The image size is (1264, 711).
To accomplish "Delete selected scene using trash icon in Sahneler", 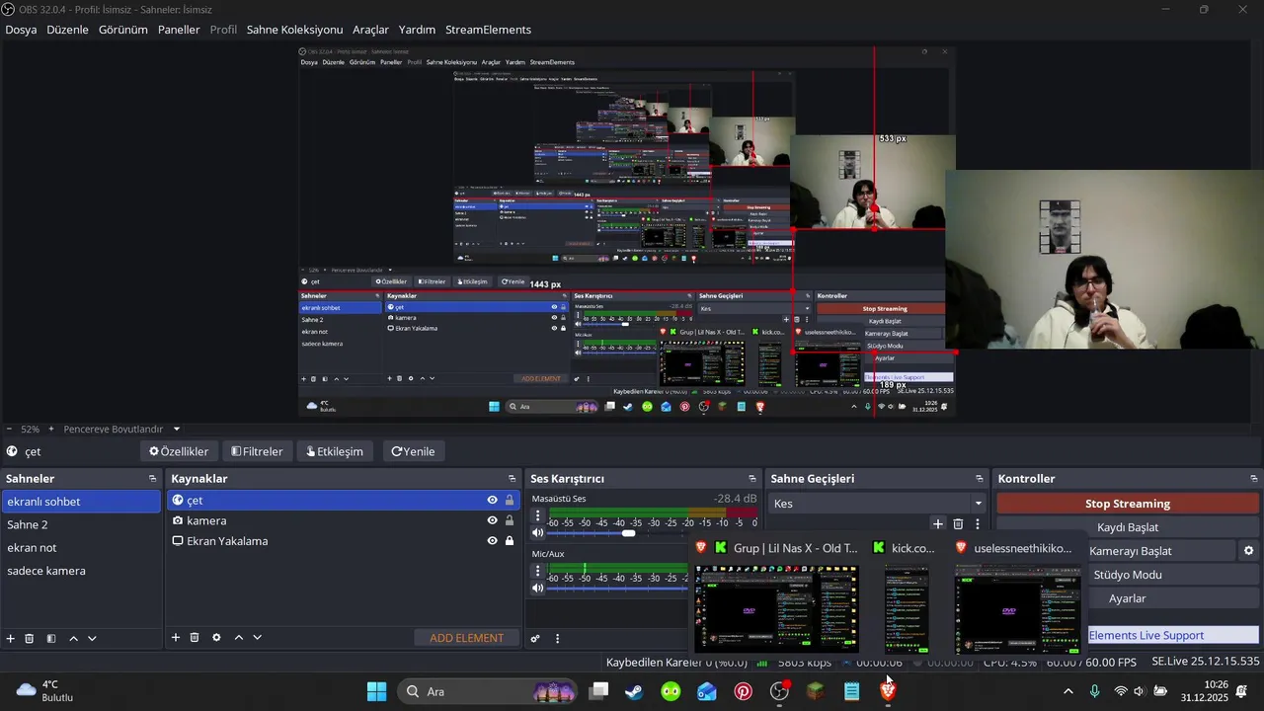I will (x=30, y=639).
